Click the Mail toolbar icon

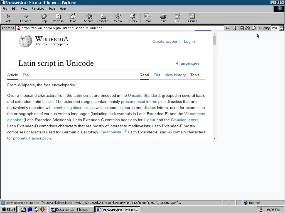coord(148,18)
